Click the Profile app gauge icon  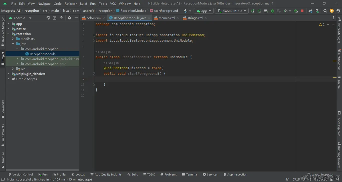tap(286, 11)
